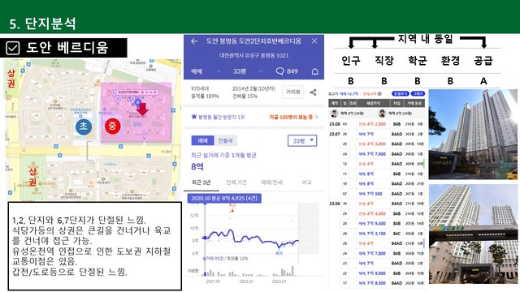This screenshot has width=520, height=292.
Task: Click the 970세대 household count text
Action: [200, 88]
